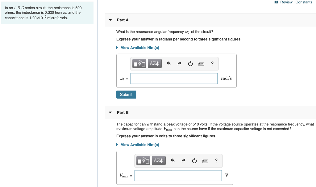Undo the entry in Part B toolbar
316x187 pixels.
point(173,160)
